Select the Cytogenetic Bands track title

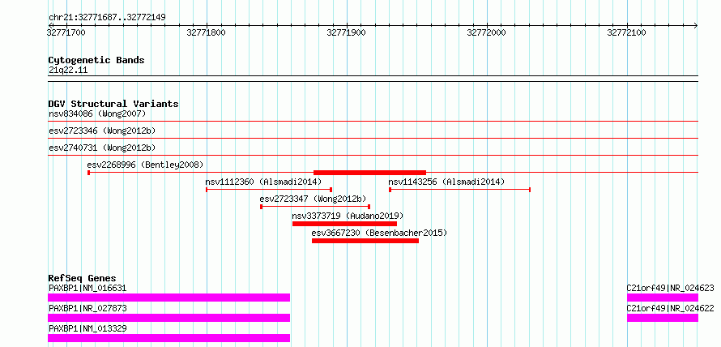pyautogui.click(x=96, y=60)
